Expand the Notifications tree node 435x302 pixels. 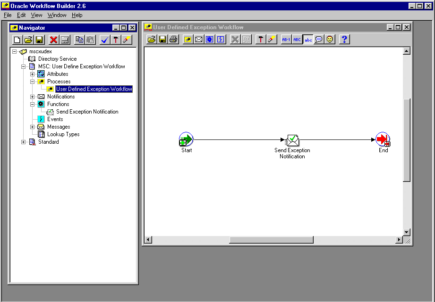click(x=32, y=97)
